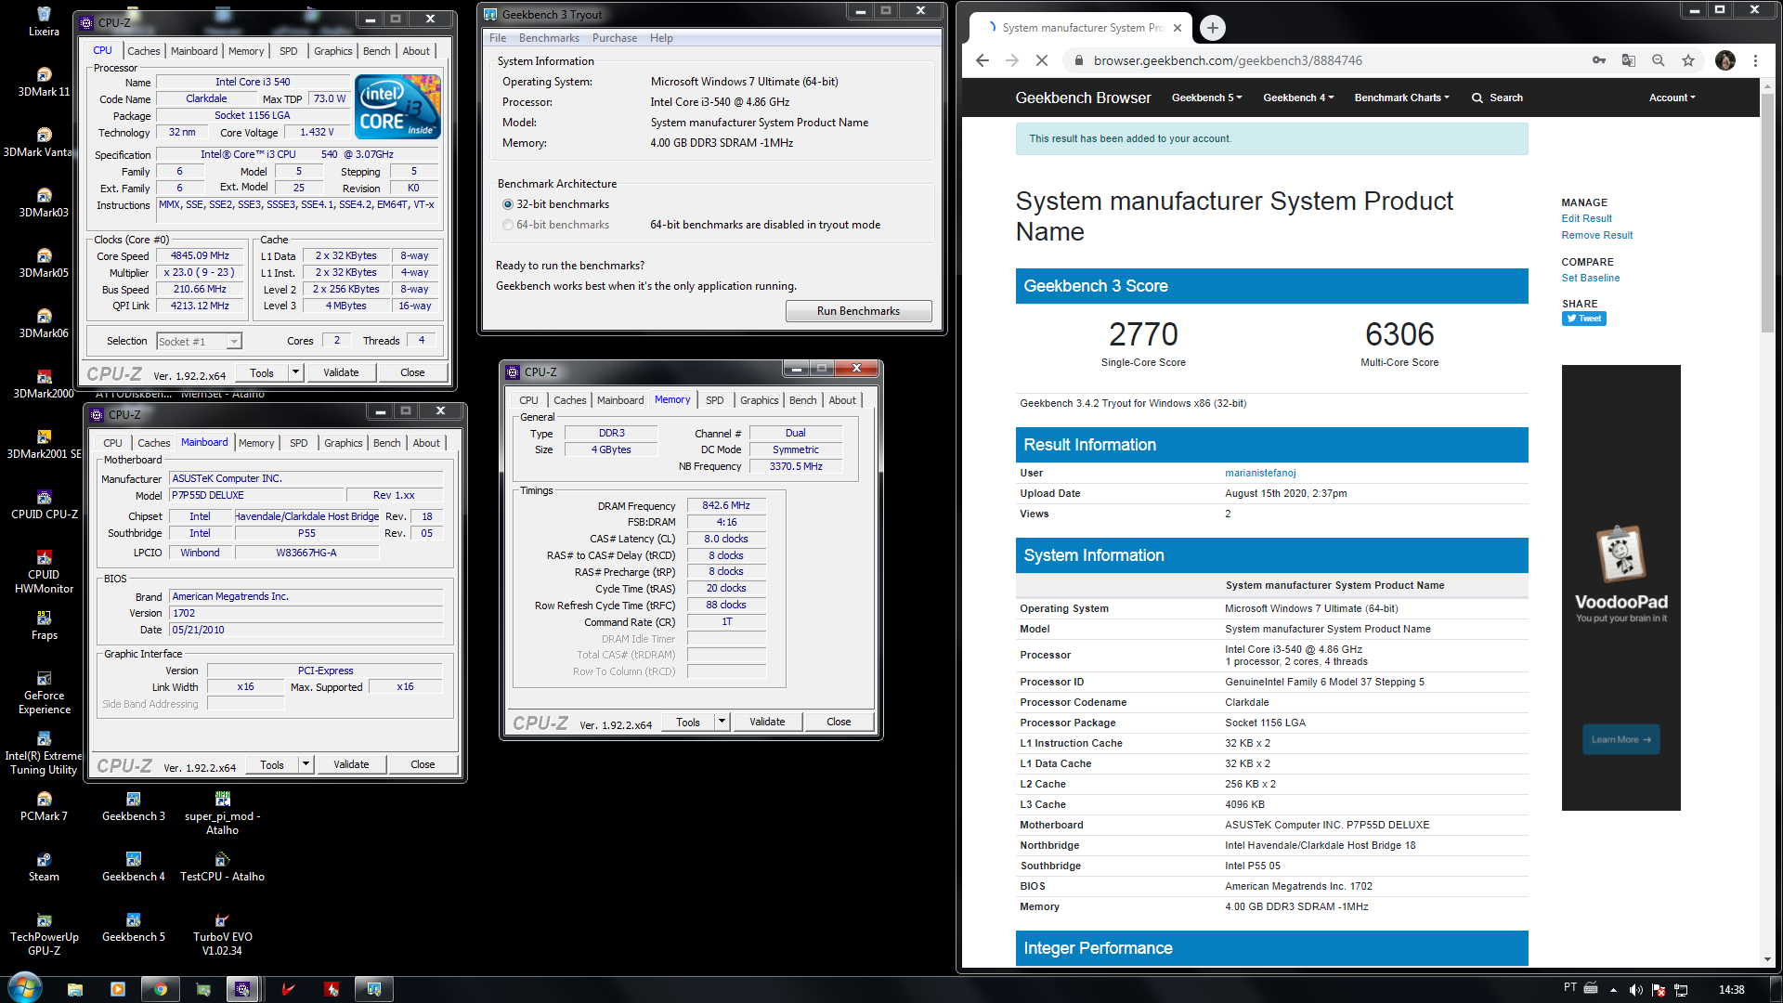
Task: Expand Tools arrow in Mainboard CPU-Z window
Action: click(306, 764)
